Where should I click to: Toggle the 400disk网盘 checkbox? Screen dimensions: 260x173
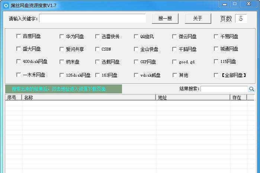coord(19,61)
